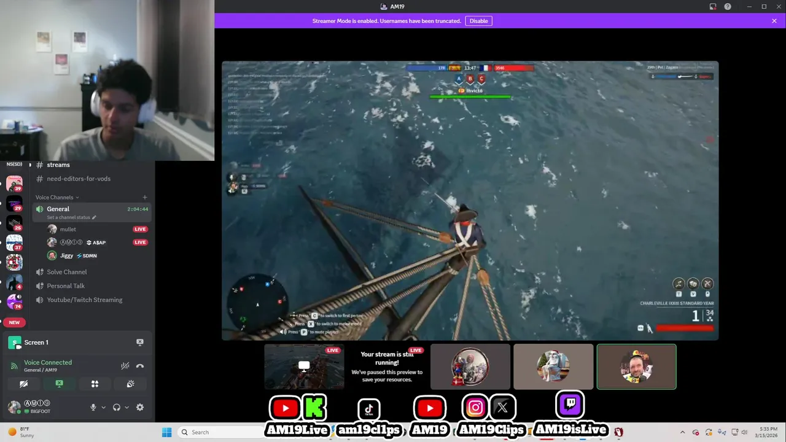
Task: Open User Settings gear
Action: (x=140, y=407)
